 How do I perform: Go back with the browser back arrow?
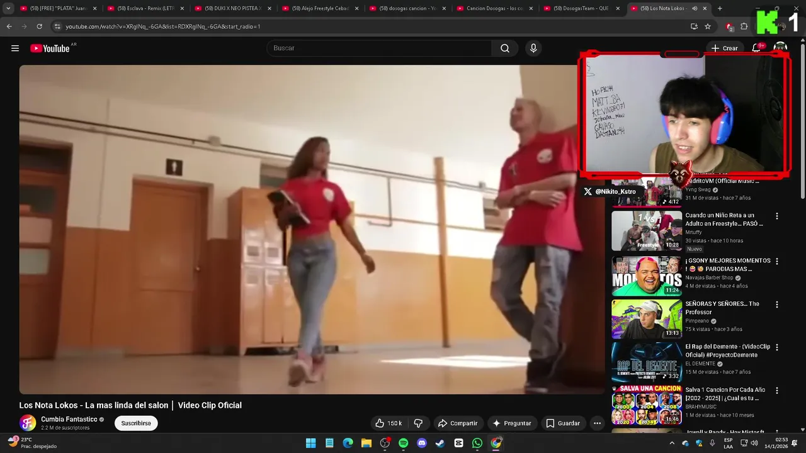(9, 26)
